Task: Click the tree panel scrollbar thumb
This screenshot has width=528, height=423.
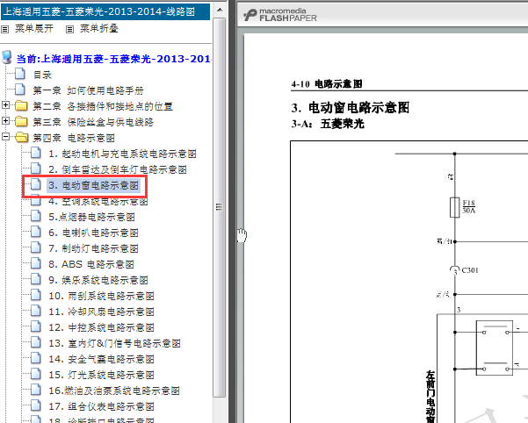Action: [220, 207]
